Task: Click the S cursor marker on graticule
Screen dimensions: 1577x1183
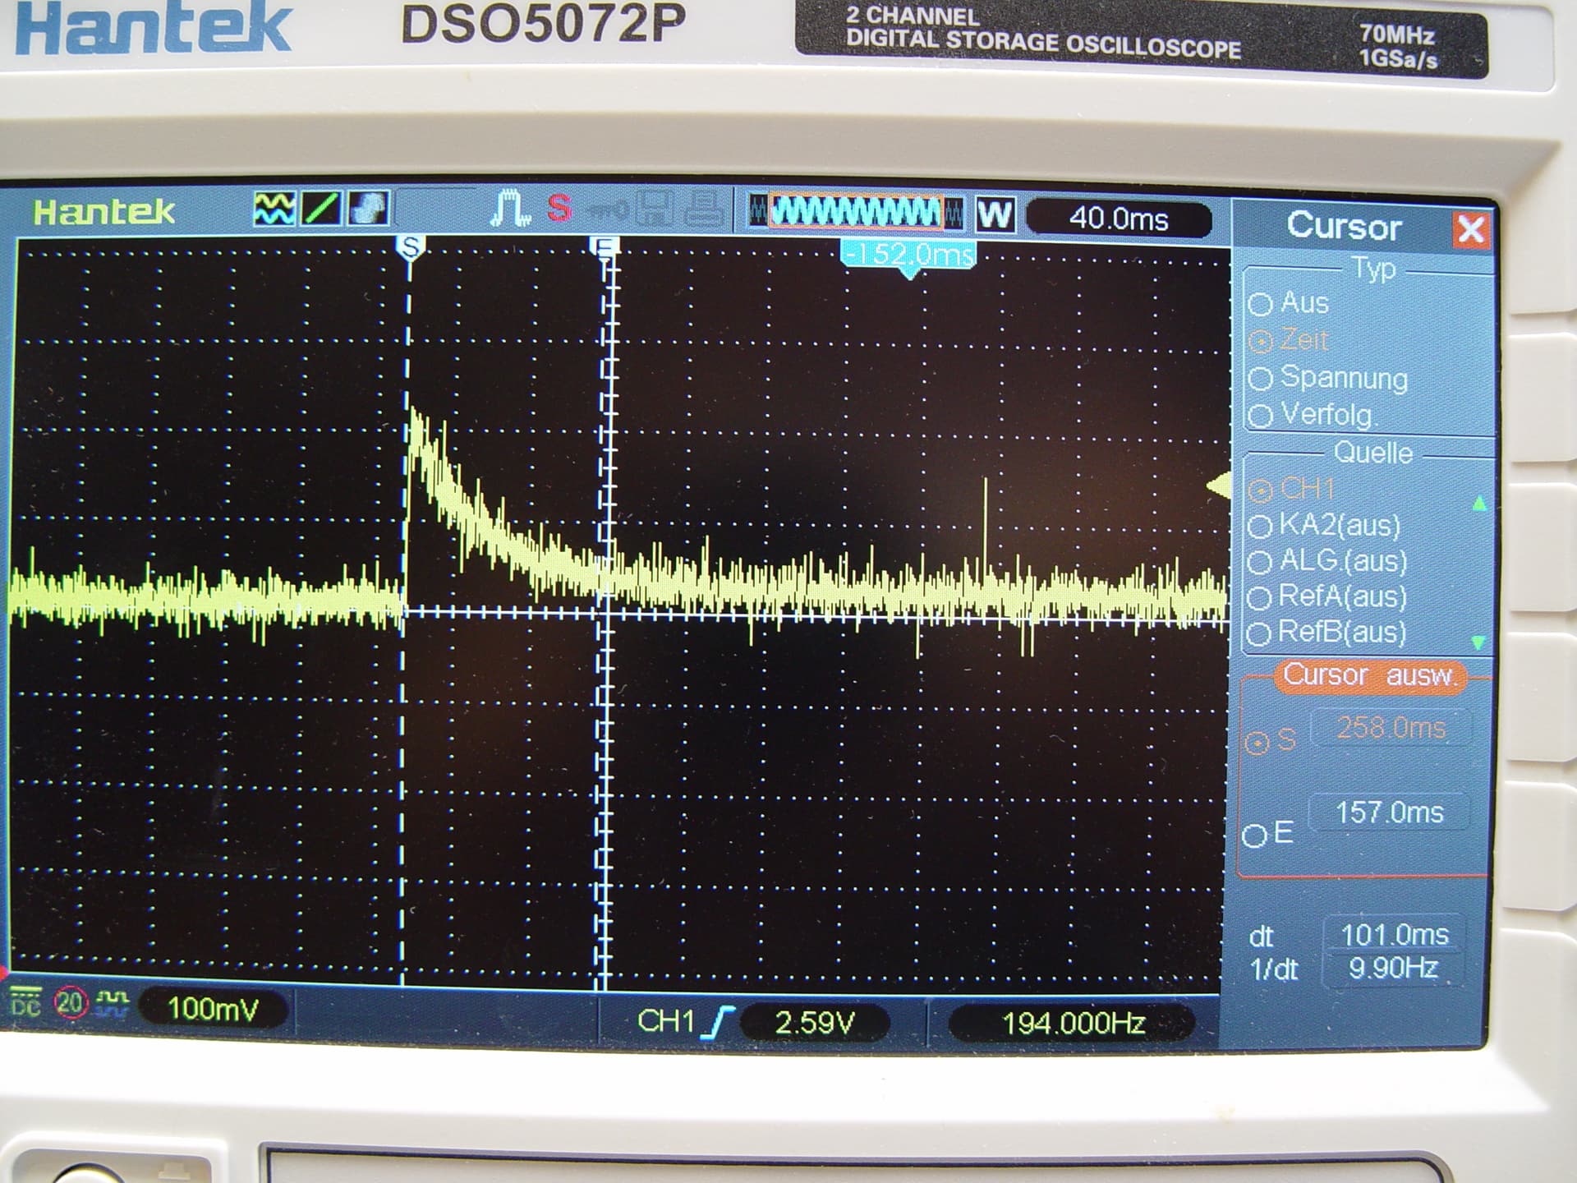Action: pyautogui.click(x=410, y=246)
